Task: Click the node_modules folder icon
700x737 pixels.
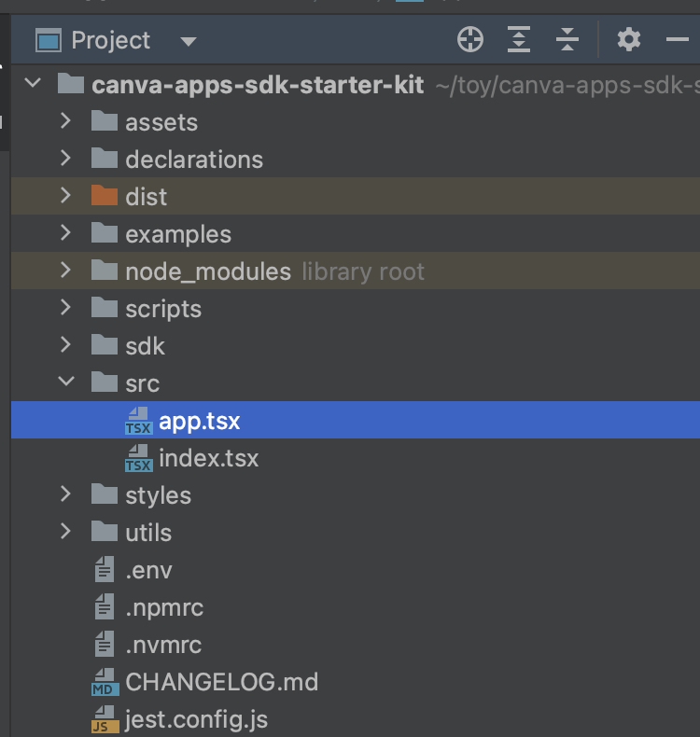Action: pos(105,271)
